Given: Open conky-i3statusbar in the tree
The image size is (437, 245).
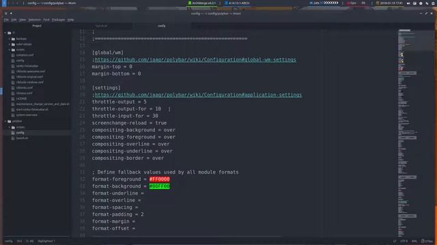Looking at the screenshot, I should click(x=27, y=66).
